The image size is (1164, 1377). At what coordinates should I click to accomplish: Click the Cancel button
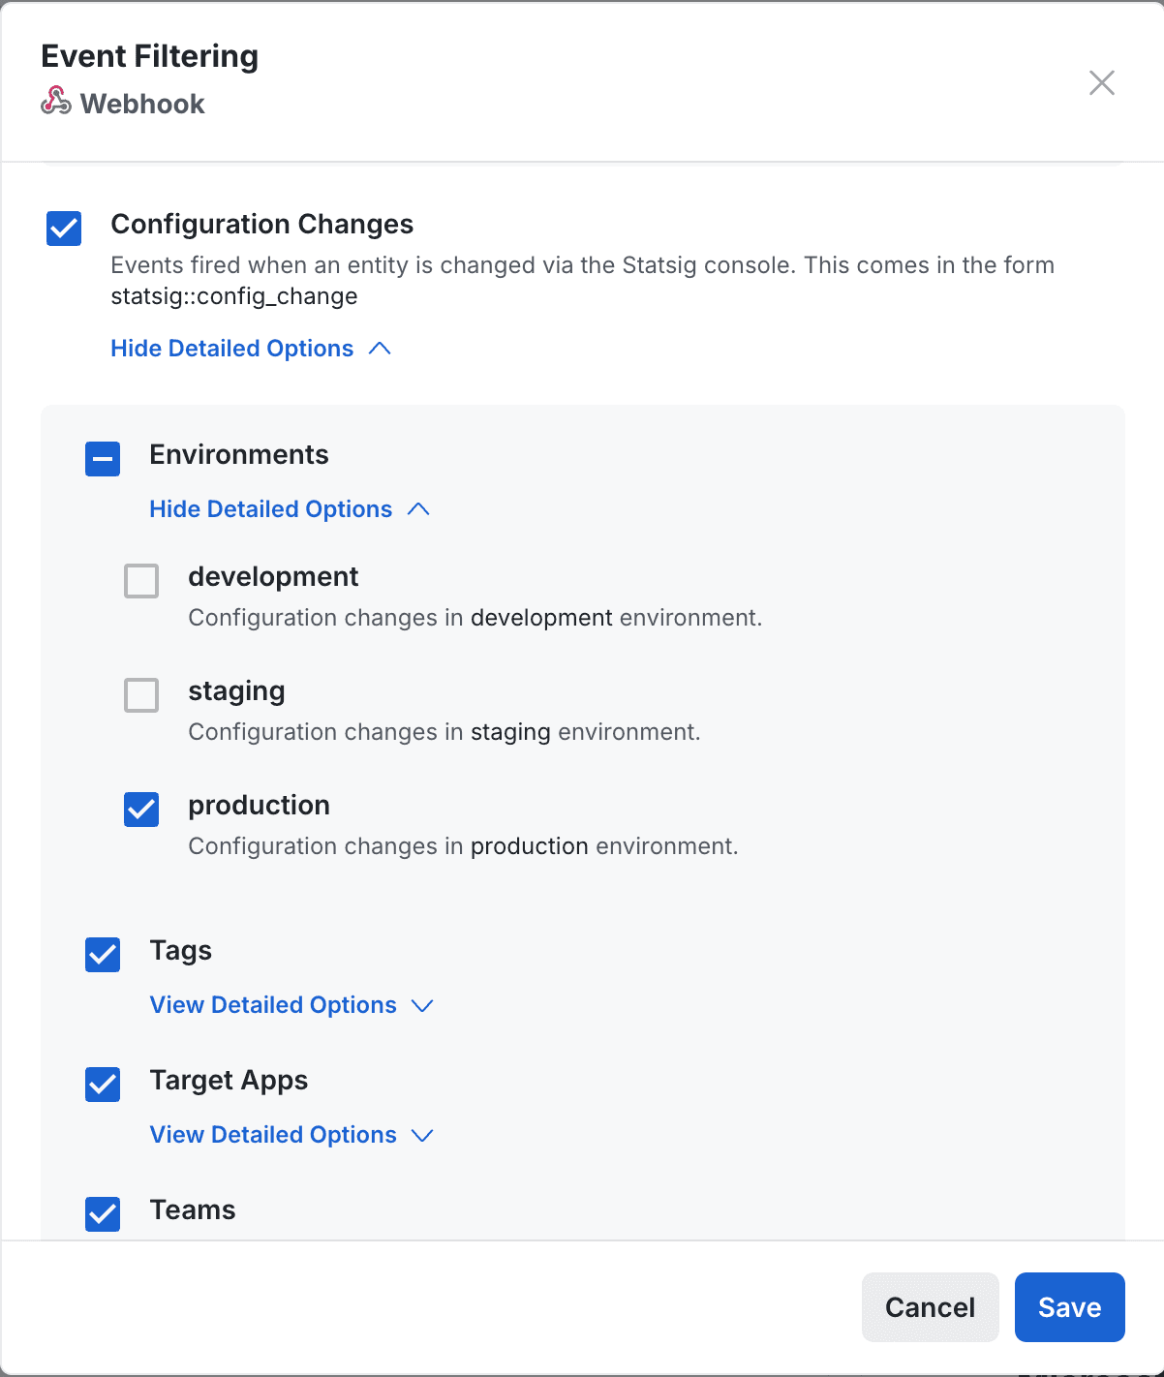929,1307
